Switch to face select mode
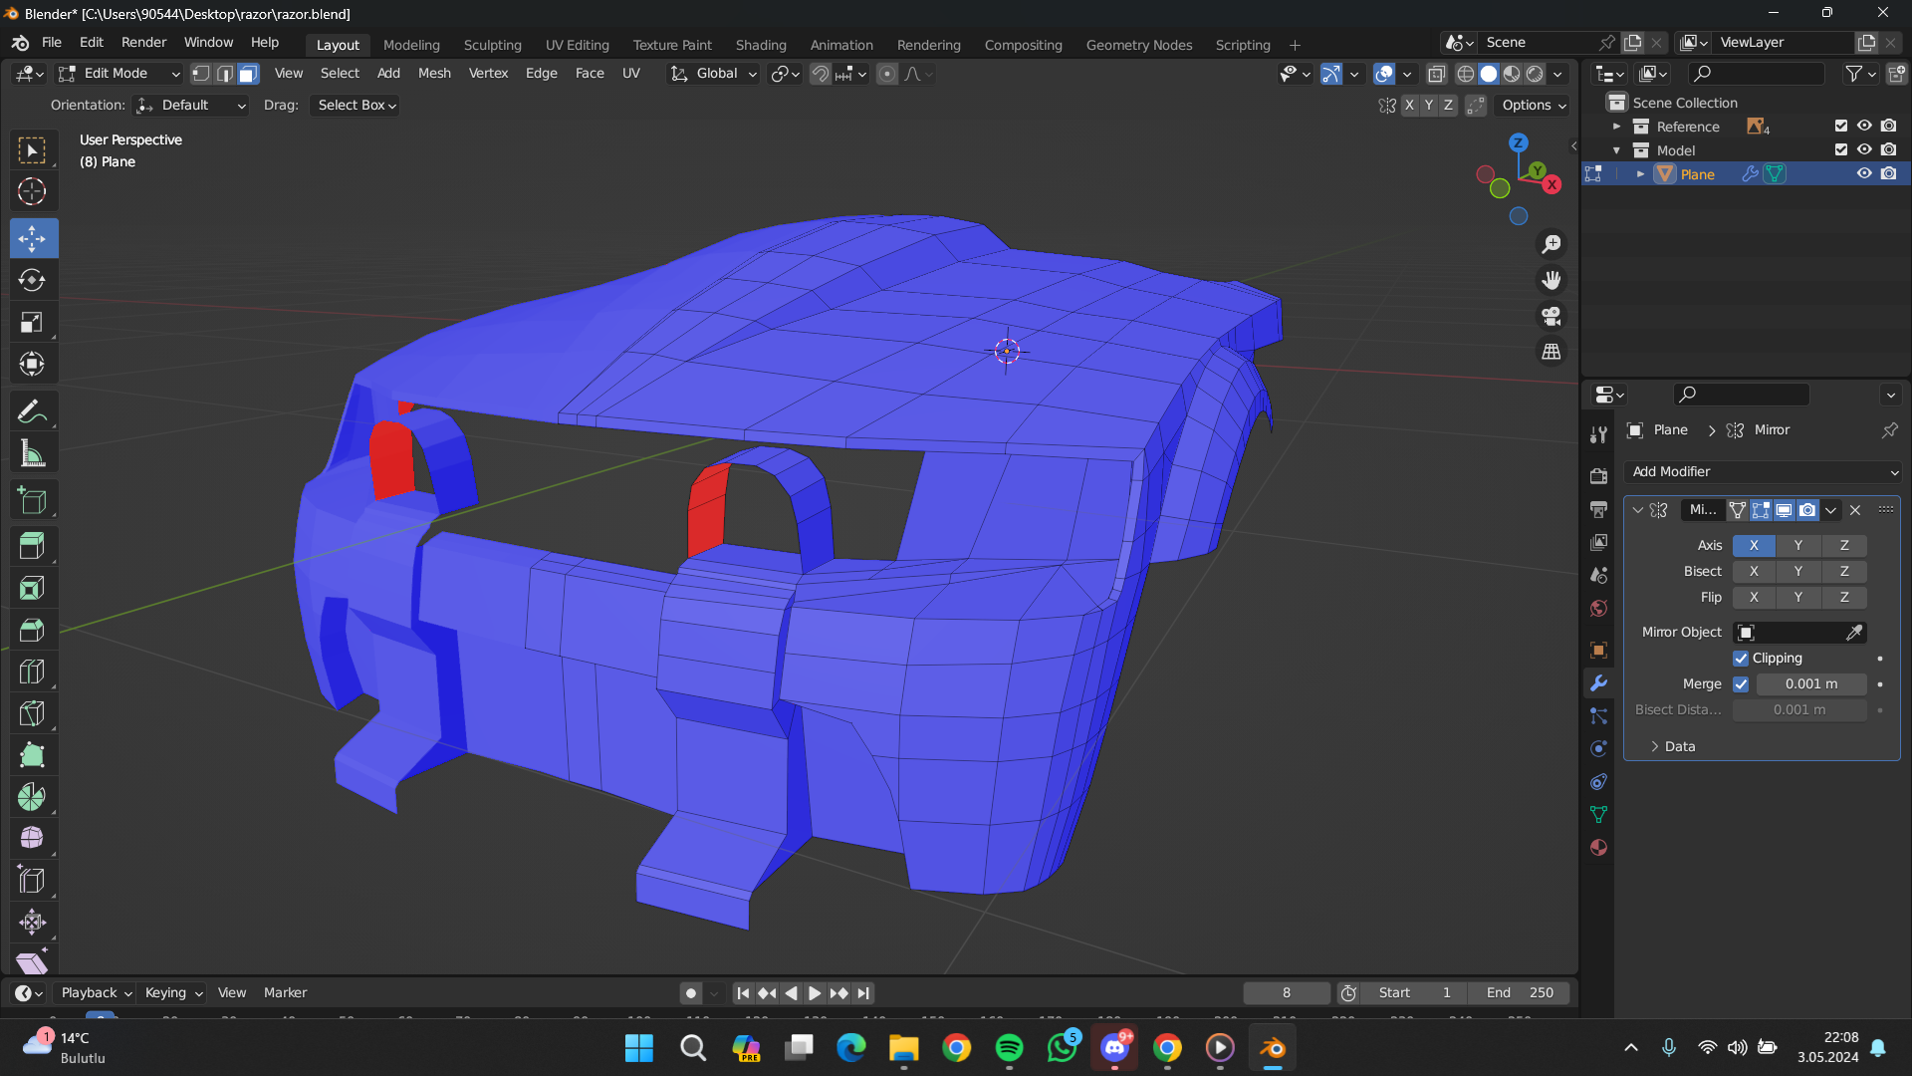The width and height of the screenshot is (1912, 1076). pyautogui.click(x=249, y=74)
